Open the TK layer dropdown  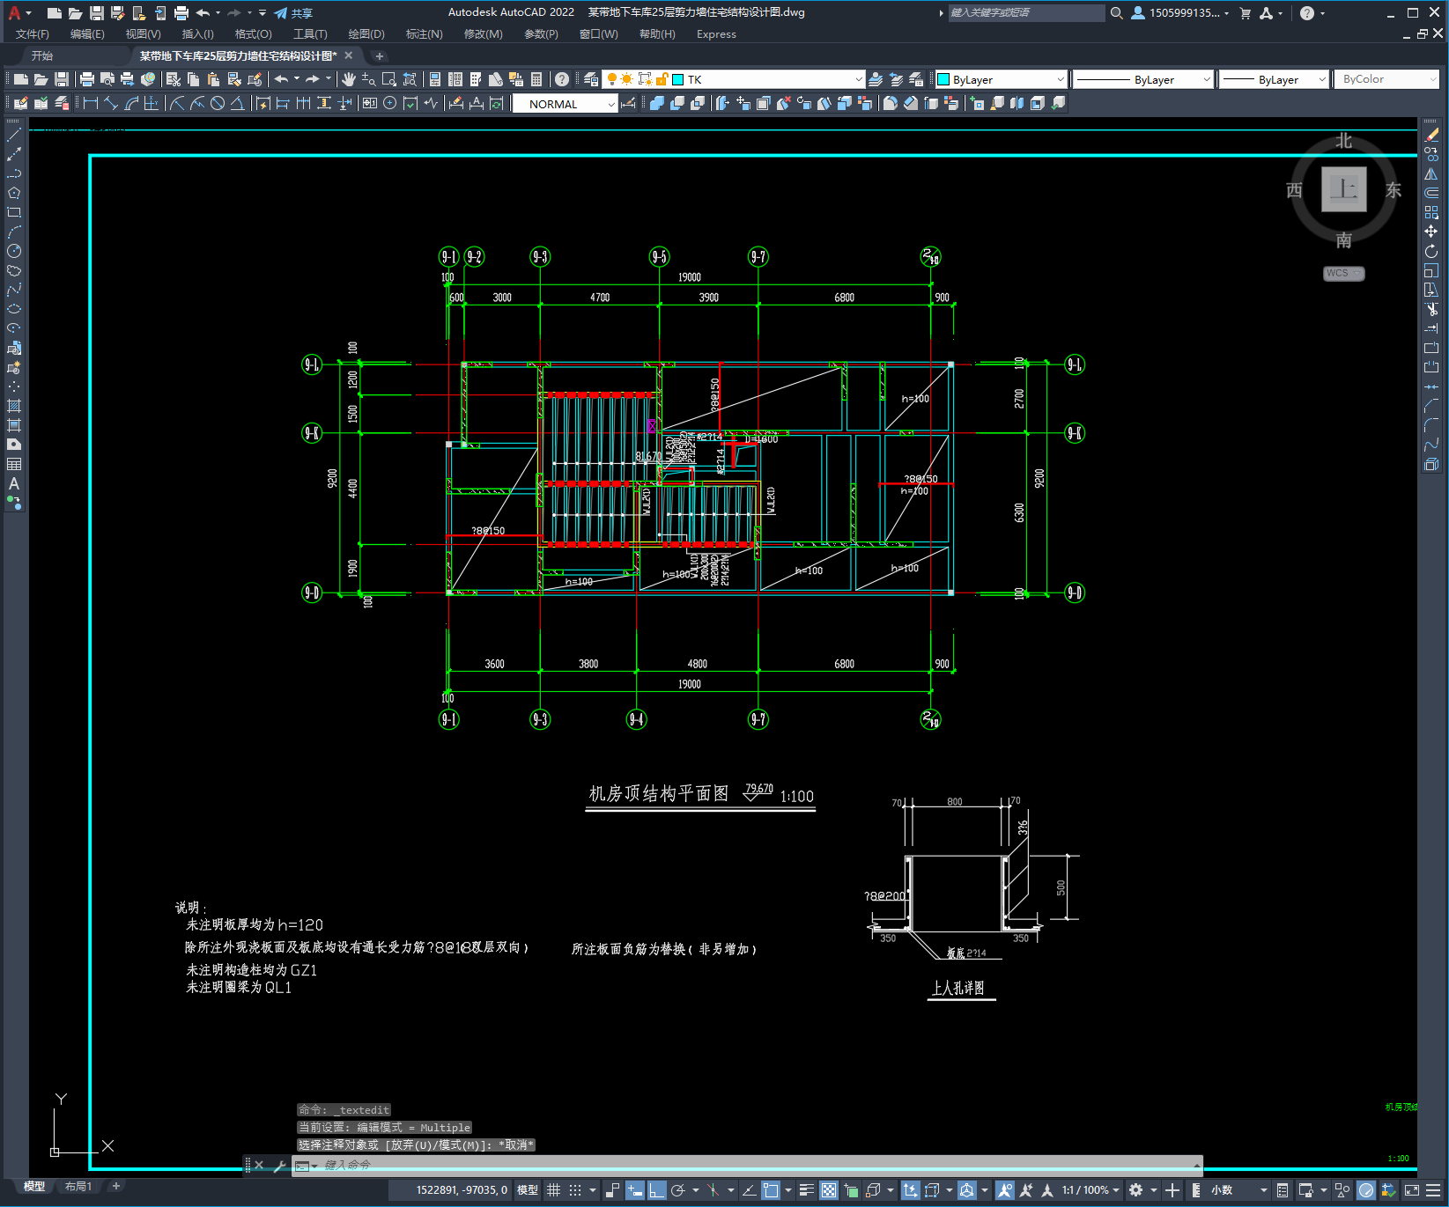click(859, 79)
